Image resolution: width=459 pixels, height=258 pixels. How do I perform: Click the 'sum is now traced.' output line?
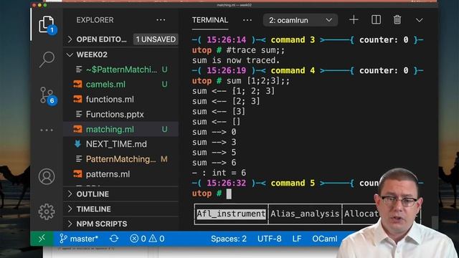pyautogui.click(x=236, y=60)
